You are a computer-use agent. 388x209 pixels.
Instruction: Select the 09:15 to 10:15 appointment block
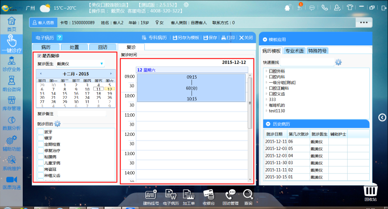191,88
